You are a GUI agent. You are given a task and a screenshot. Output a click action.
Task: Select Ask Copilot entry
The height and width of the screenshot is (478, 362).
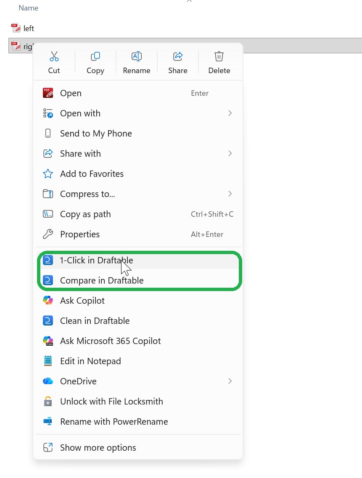click(138, 300)
